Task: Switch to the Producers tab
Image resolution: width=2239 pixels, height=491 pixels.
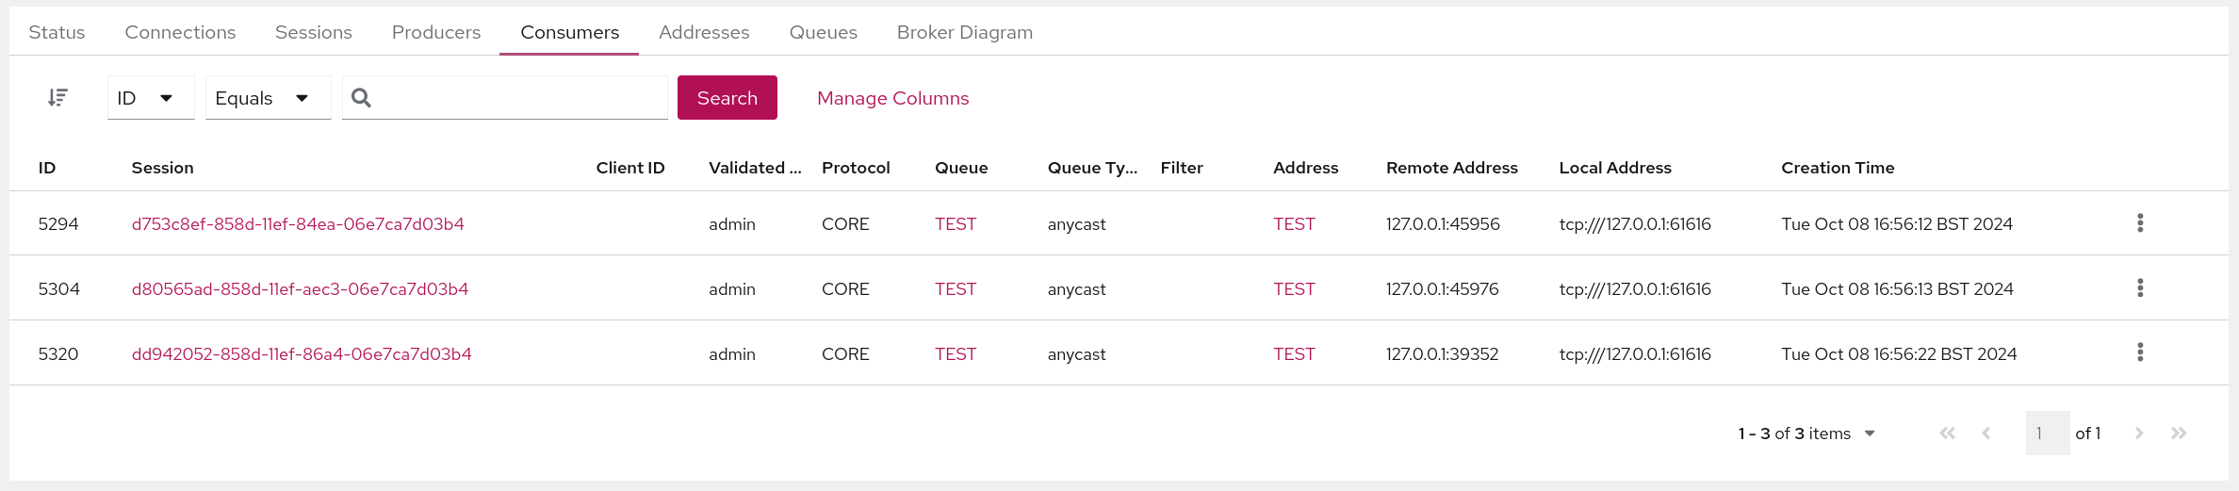Action: pyautogui.click(x=435, y=32)
